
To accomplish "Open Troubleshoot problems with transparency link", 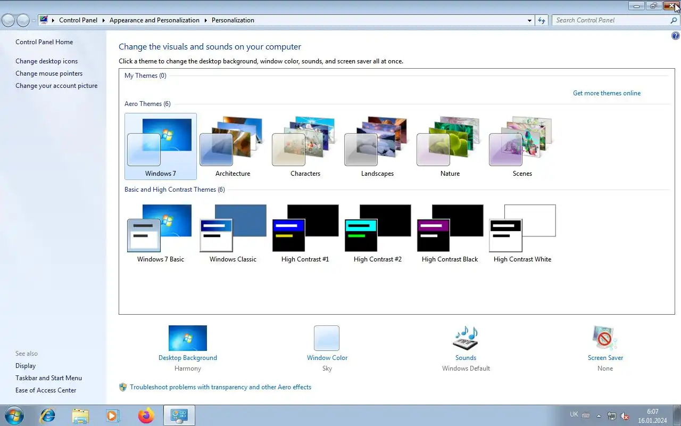I will tap(221, 387).
